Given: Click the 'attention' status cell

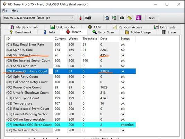Looking at the screenshot, I should 127,125.
